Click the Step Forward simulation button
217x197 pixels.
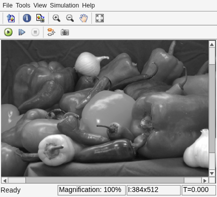pyautogui.click(x=22, y=32)
